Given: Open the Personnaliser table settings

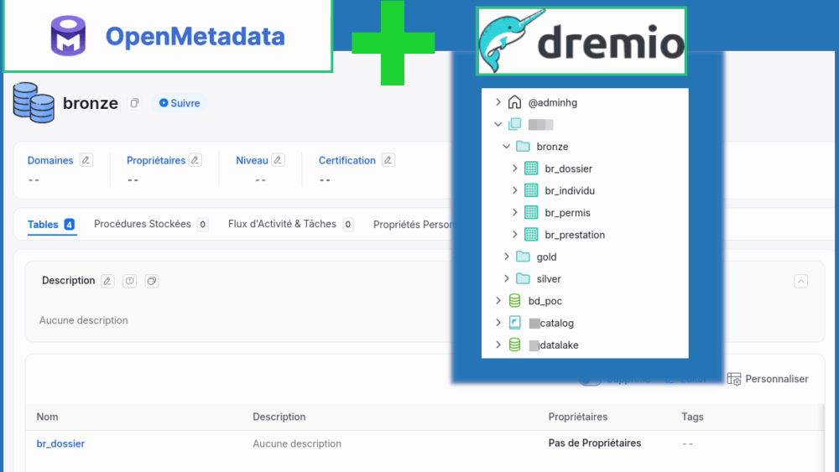Looking at the screenshot, I should (768, 379).
